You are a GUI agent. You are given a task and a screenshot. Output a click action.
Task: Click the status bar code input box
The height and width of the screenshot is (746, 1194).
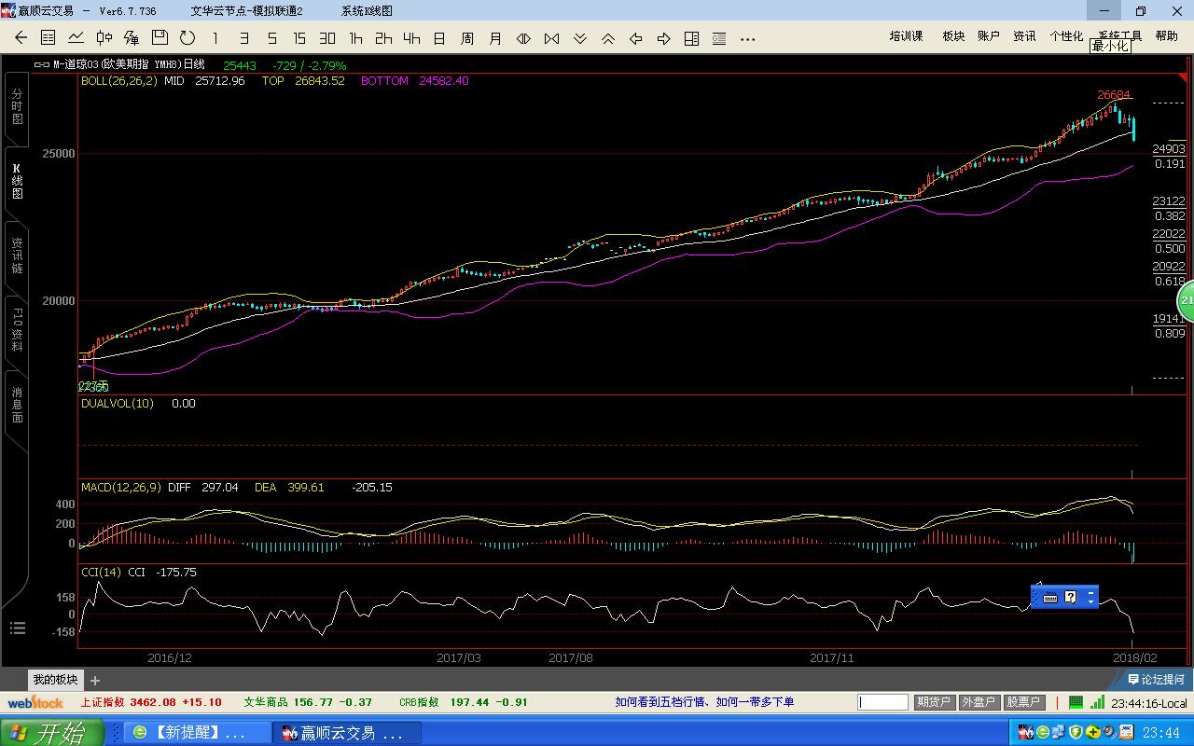click(883, 702)
